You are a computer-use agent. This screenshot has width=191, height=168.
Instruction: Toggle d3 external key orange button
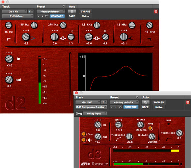[x=84, y=134]
